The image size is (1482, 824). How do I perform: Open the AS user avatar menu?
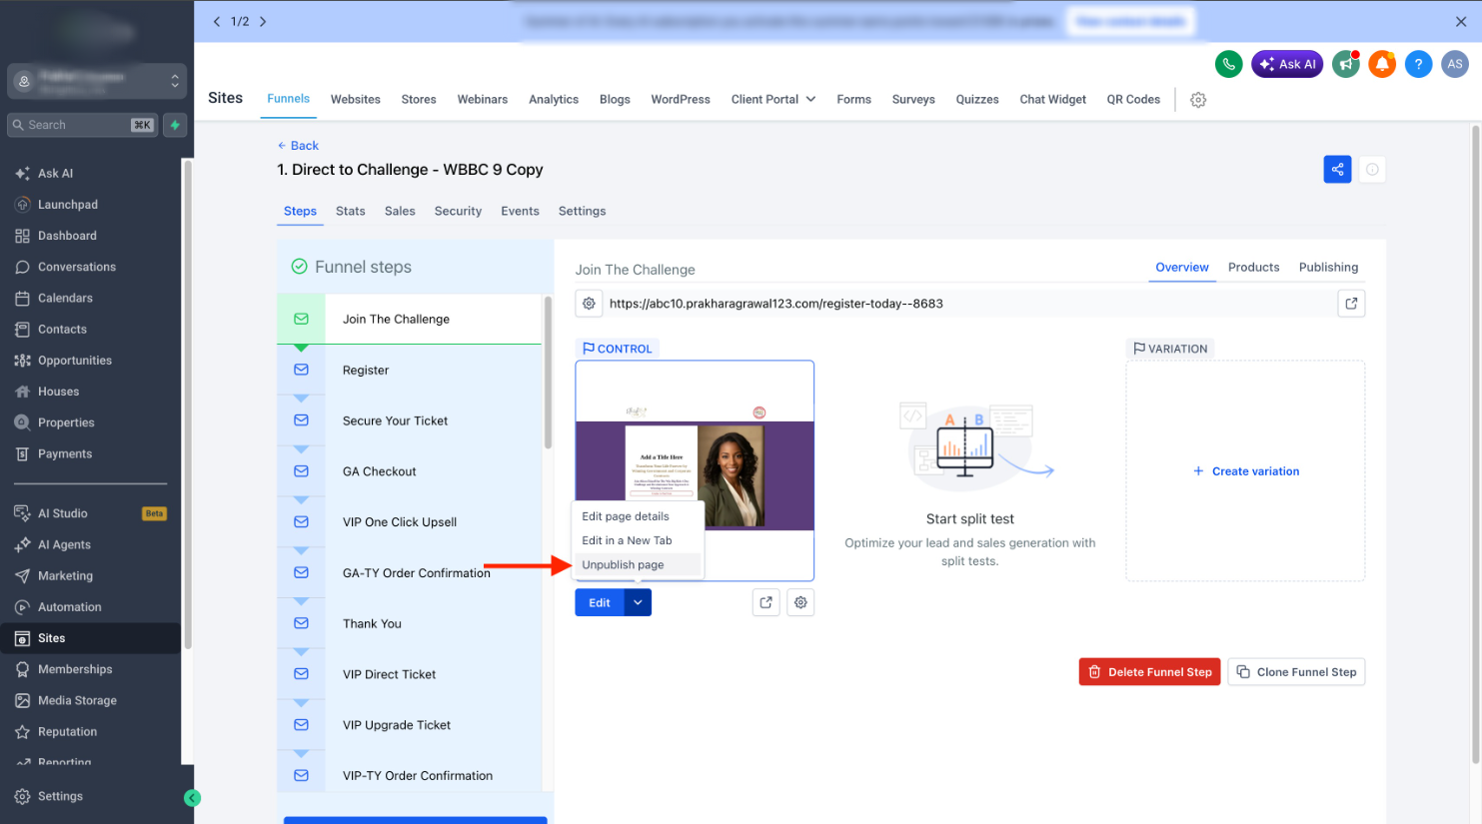[x=1455, y=64]
